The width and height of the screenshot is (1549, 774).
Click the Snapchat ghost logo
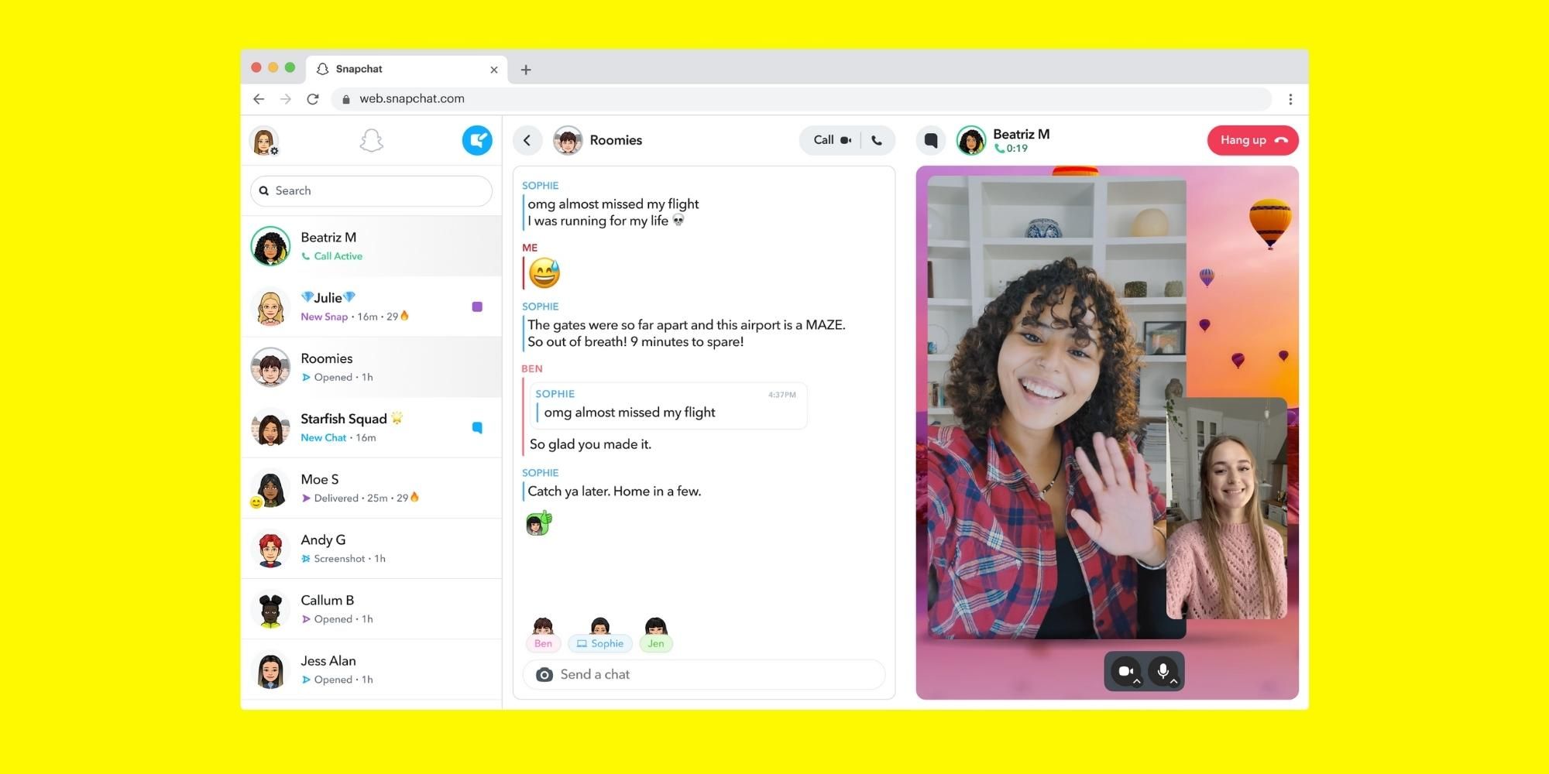click(x=372, y=140)
